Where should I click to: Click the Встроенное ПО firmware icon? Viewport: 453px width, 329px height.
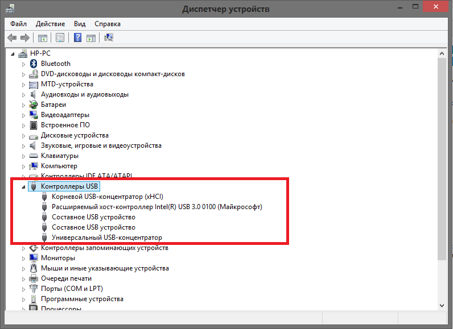point(34,125)
